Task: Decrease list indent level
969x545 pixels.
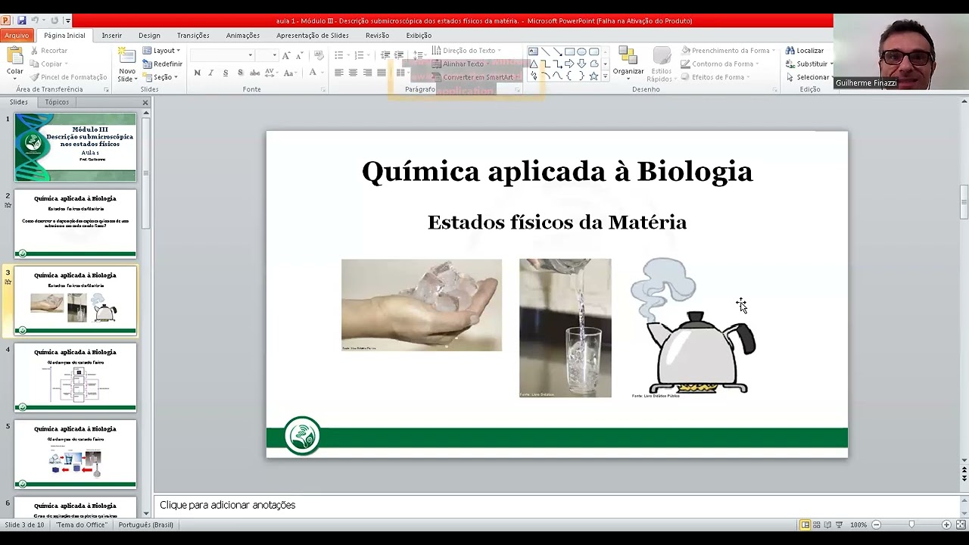Action: click(x=385, y=55)
